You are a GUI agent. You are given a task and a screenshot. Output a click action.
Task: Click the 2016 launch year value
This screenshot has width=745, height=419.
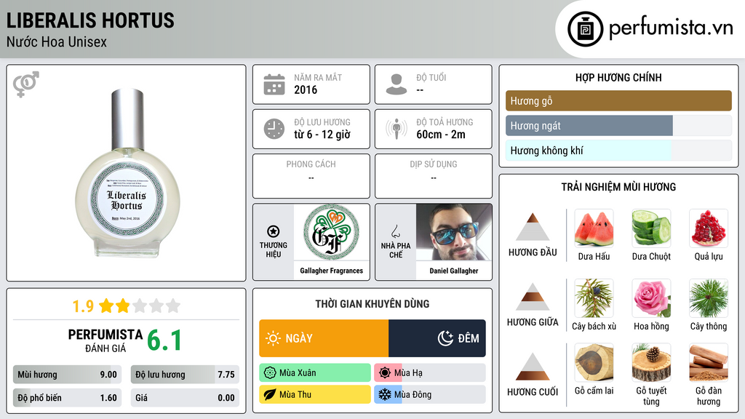pos(306,89)
